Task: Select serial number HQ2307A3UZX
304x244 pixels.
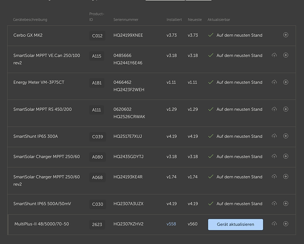Action: (x=129, y=203)
